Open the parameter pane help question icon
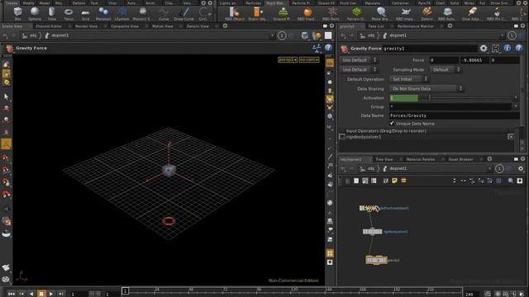The image size is (529, 297). point(519,48)
